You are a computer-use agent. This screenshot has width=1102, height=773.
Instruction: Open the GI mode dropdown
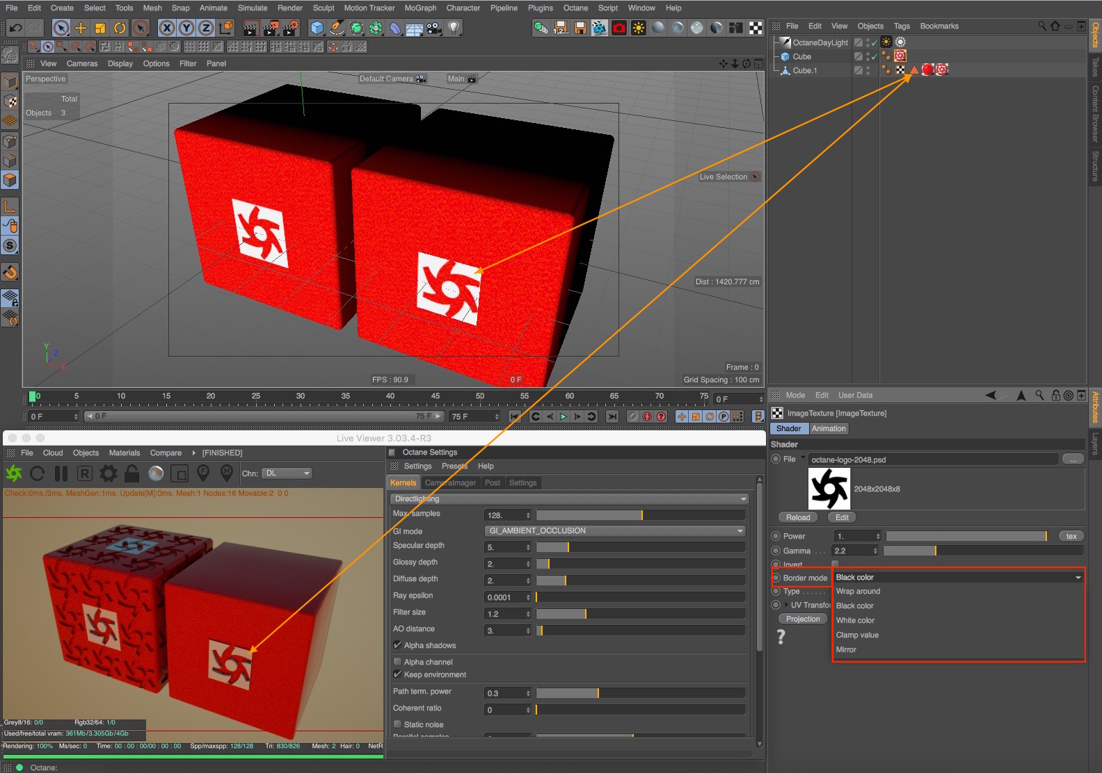tap(615, 530)
